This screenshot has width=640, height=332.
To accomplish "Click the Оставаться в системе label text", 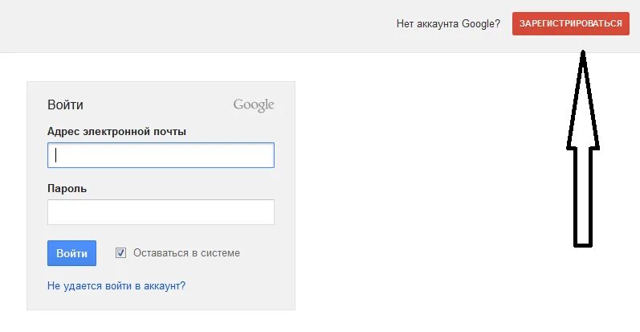I will pos(186,252).
